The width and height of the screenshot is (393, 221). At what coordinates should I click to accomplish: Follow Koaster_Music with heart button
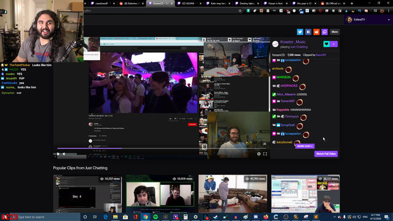(326, 44)
